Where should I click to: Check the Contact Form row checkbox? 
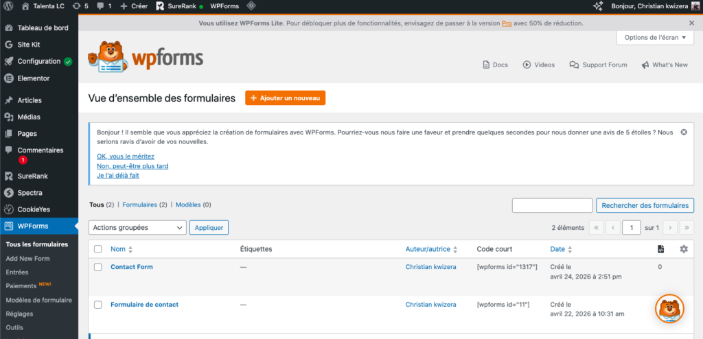[97, 267]
